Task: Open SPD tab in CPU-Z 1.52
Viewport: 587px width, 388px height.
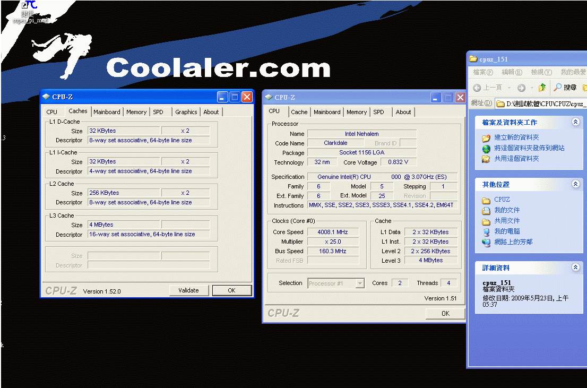Action: pos(158,112)
